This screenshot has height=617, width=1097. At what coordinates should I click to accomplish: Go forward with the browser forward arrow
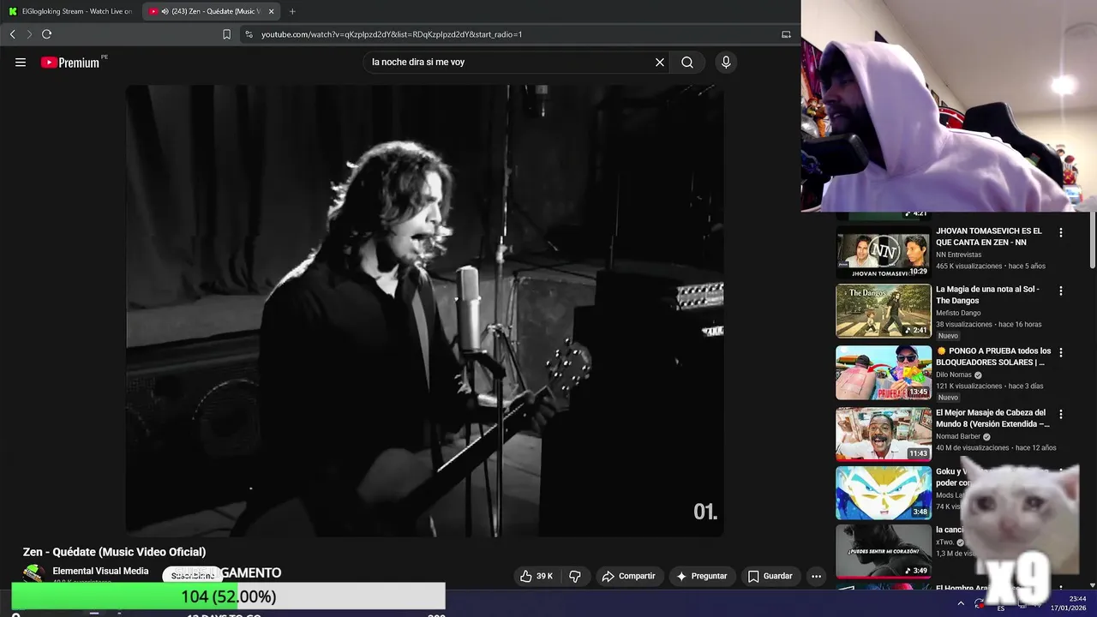29,34
